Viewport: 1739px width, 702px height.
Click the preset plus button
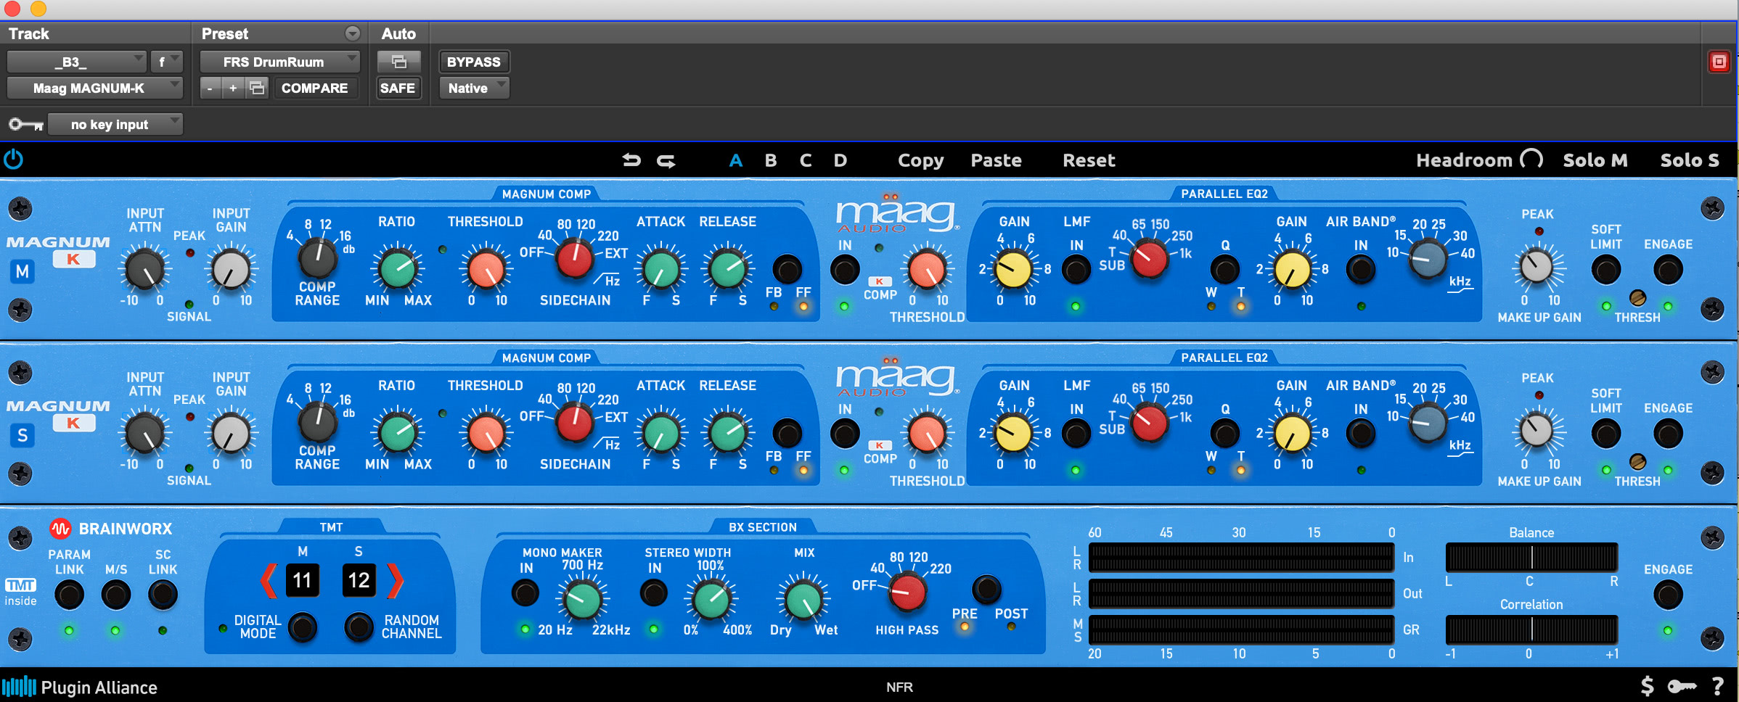pos(233,88)
